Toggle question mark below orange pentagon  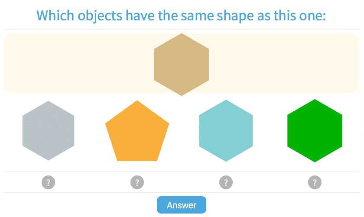[137, 182]
